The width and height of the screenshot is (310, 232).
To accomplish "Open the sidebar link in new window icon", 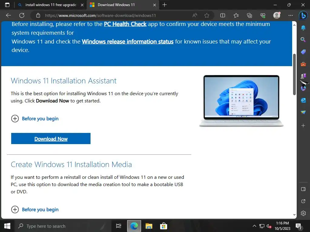I will 303,201.
